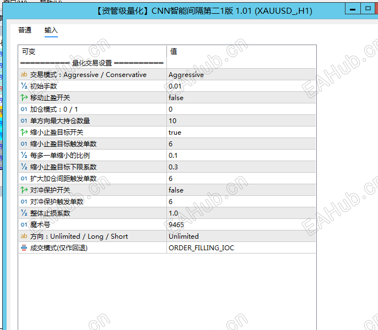Minimize the CNN智能间隔 dialog window
This screenshot has height=330, width=378.
[353, 9]
